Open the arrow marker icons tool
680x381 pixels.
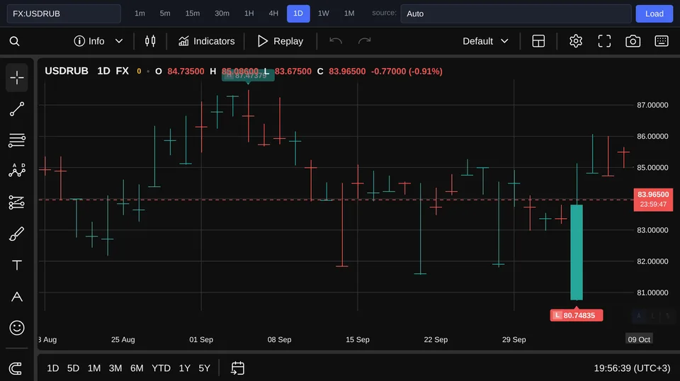point(17,297)
